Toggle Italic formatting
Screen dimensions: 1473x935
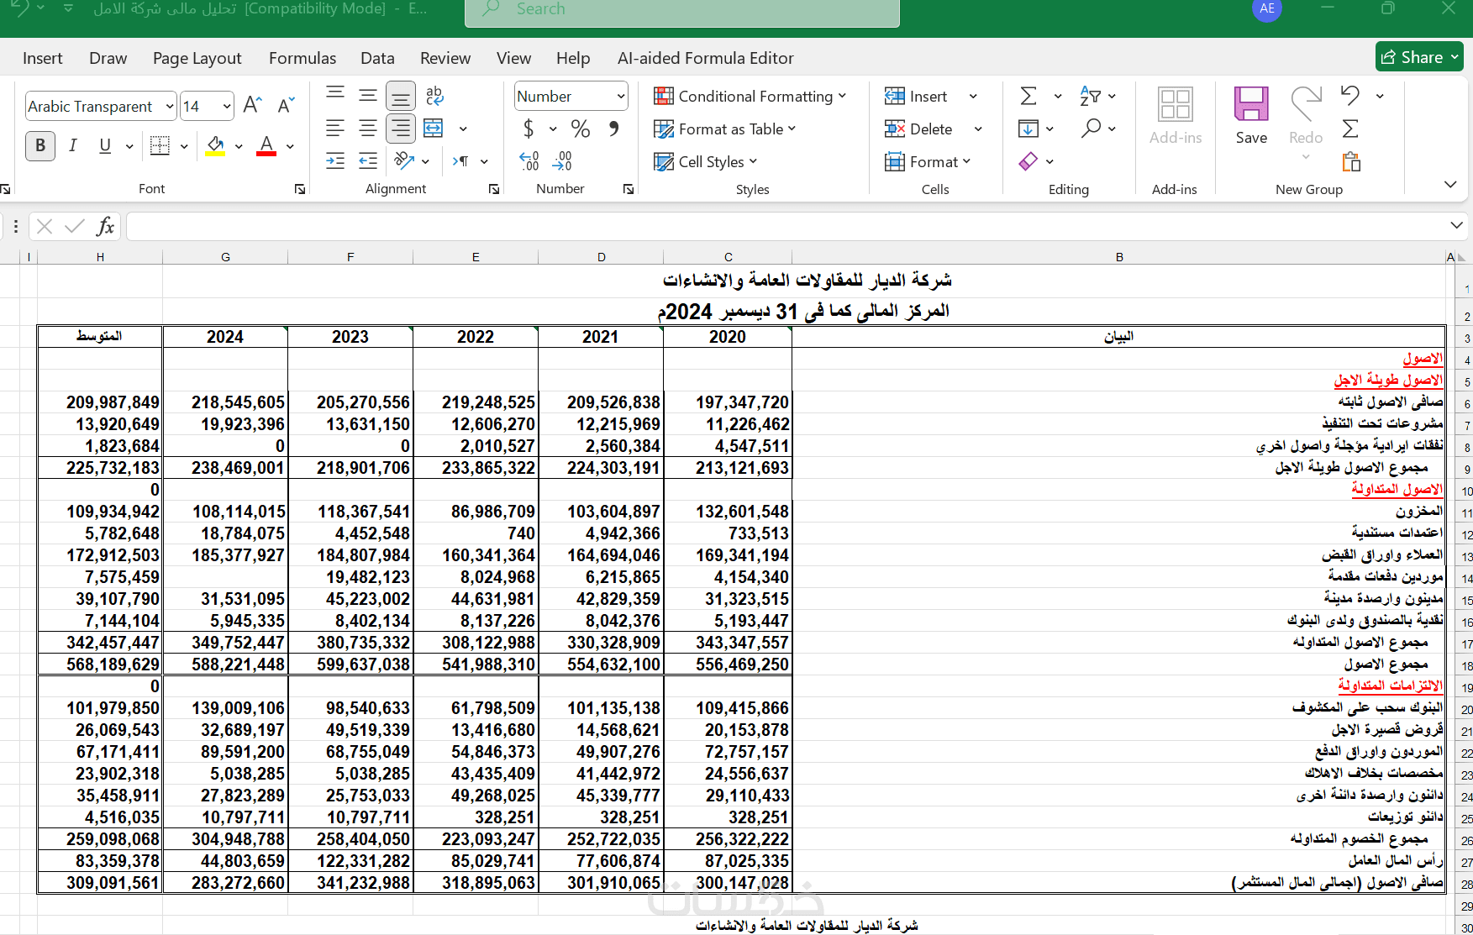tap(73, 146)
